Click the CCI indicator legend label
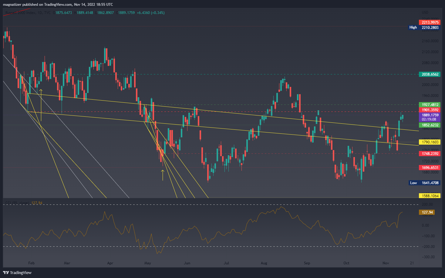This screenshot has height=278, width=445. (x=17, y=203)
